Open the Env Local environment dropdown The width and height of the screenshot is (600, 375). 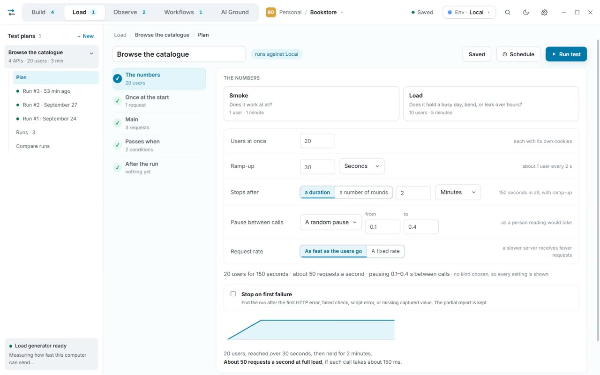[469, 12]
